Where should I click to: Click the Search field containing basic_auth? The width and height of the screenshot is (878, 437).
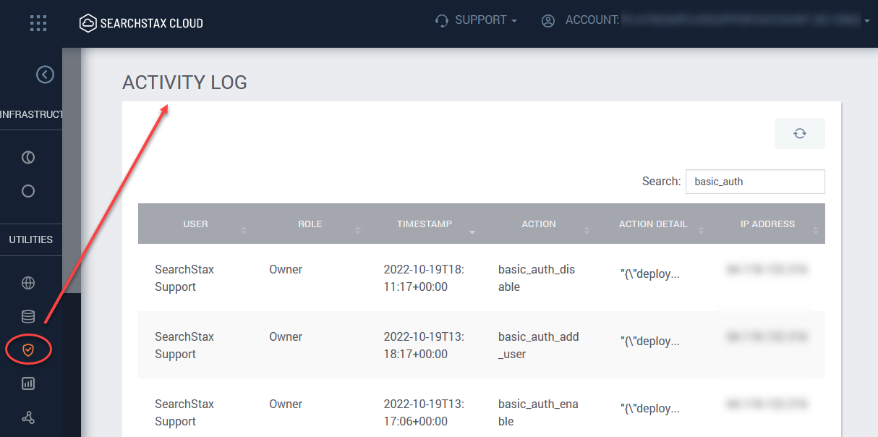click(755, 182)
